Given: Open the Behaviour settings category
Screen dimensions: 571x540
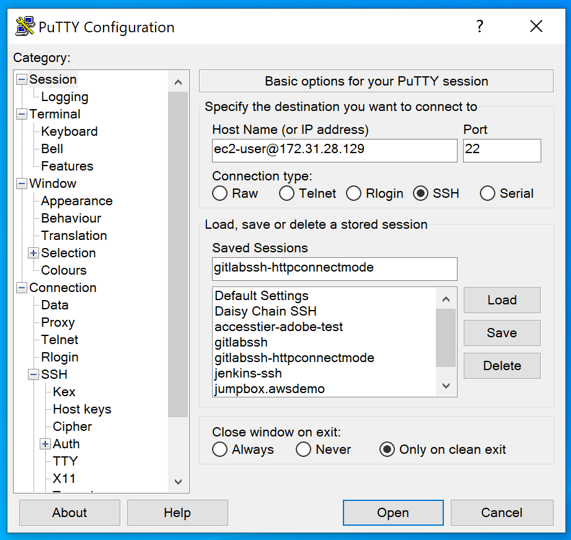Looking at the screenshot, I should [x=71, y=218].
